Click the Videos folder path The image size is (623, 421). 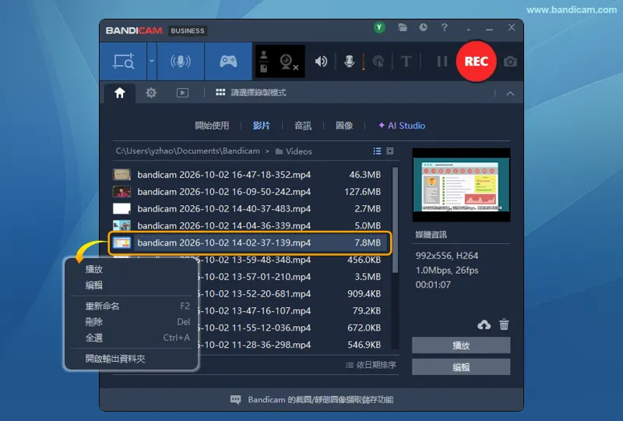[x=294, y=151]
